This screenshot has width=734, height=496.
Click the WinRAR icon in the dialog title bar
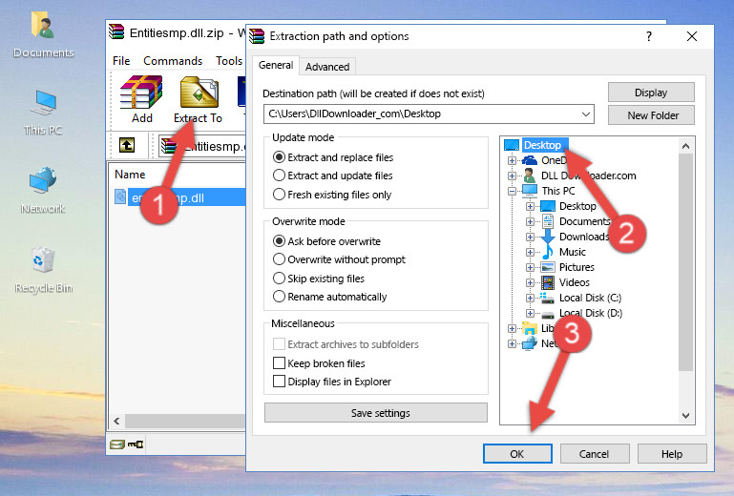[257, 36]
